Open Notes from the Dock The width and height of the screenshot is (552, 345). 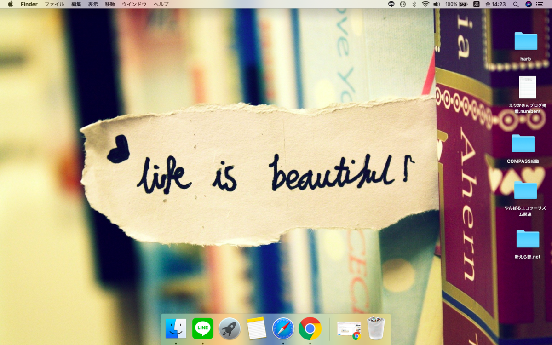[256, 329]
